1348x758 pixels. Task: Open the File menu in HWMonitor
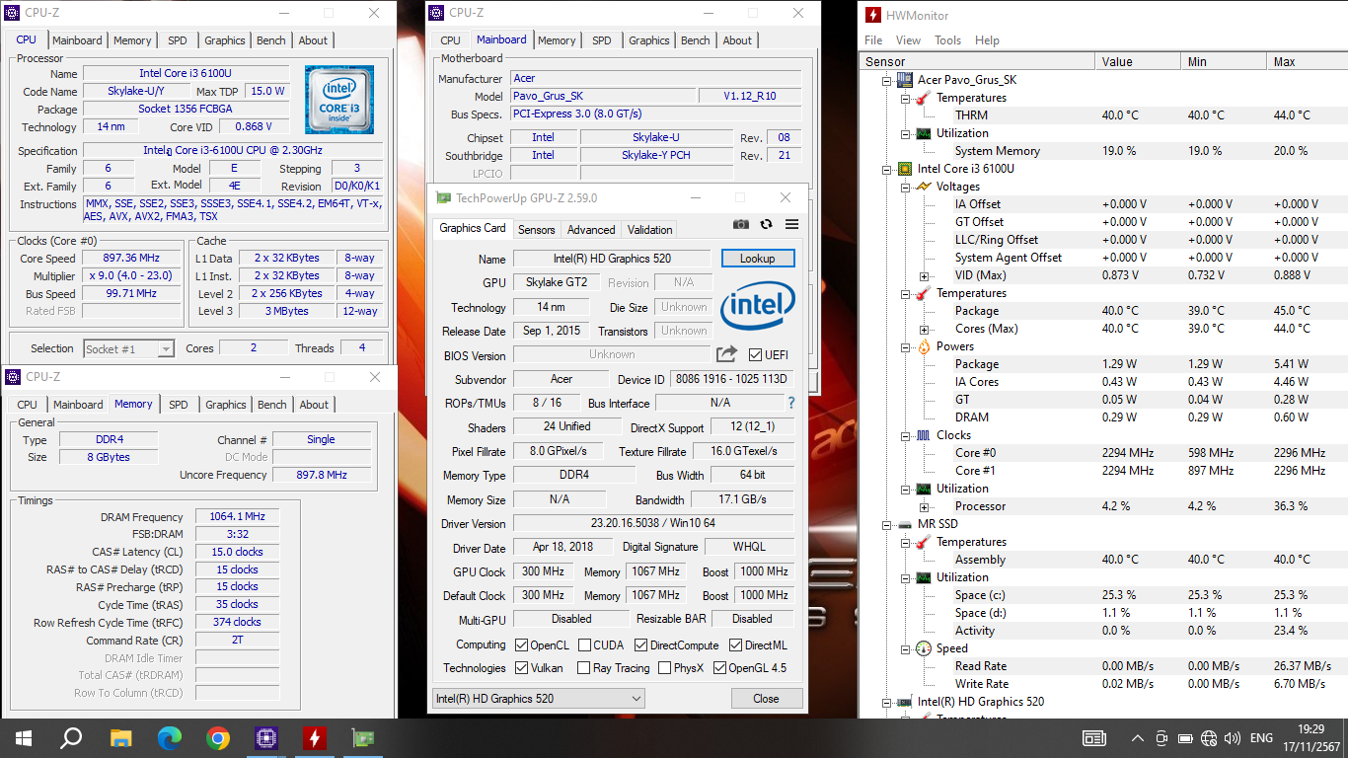click(x=873, y=40)
